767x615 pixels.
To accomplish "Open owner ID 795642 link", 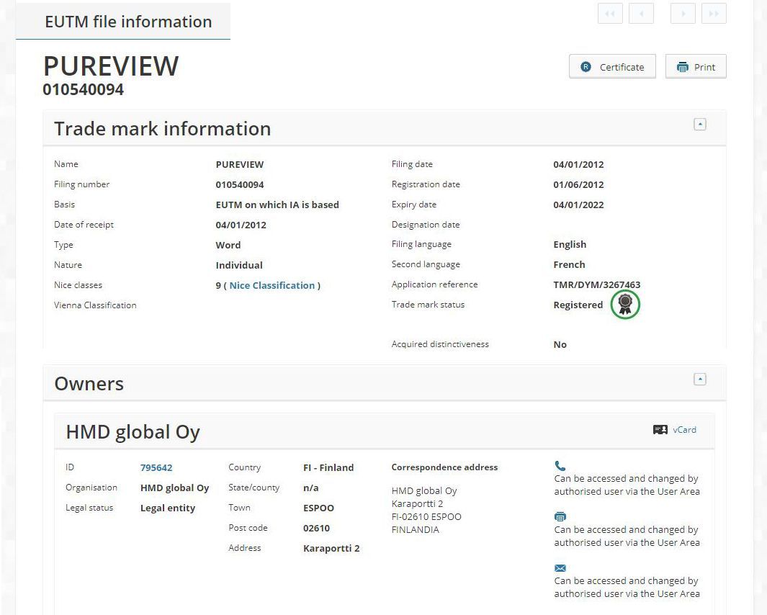I will tap(156, 467).
